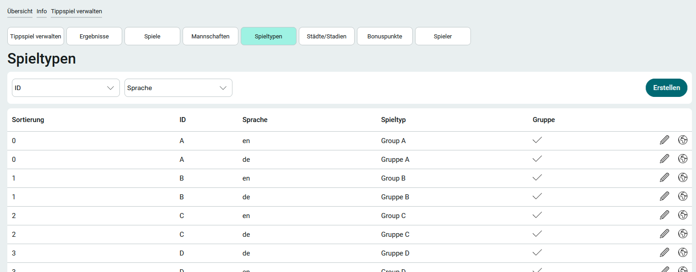Edit Group B row via pencil icon
Image resolution: width=696 pixels, height=272 pixels.
pos(664,177)
